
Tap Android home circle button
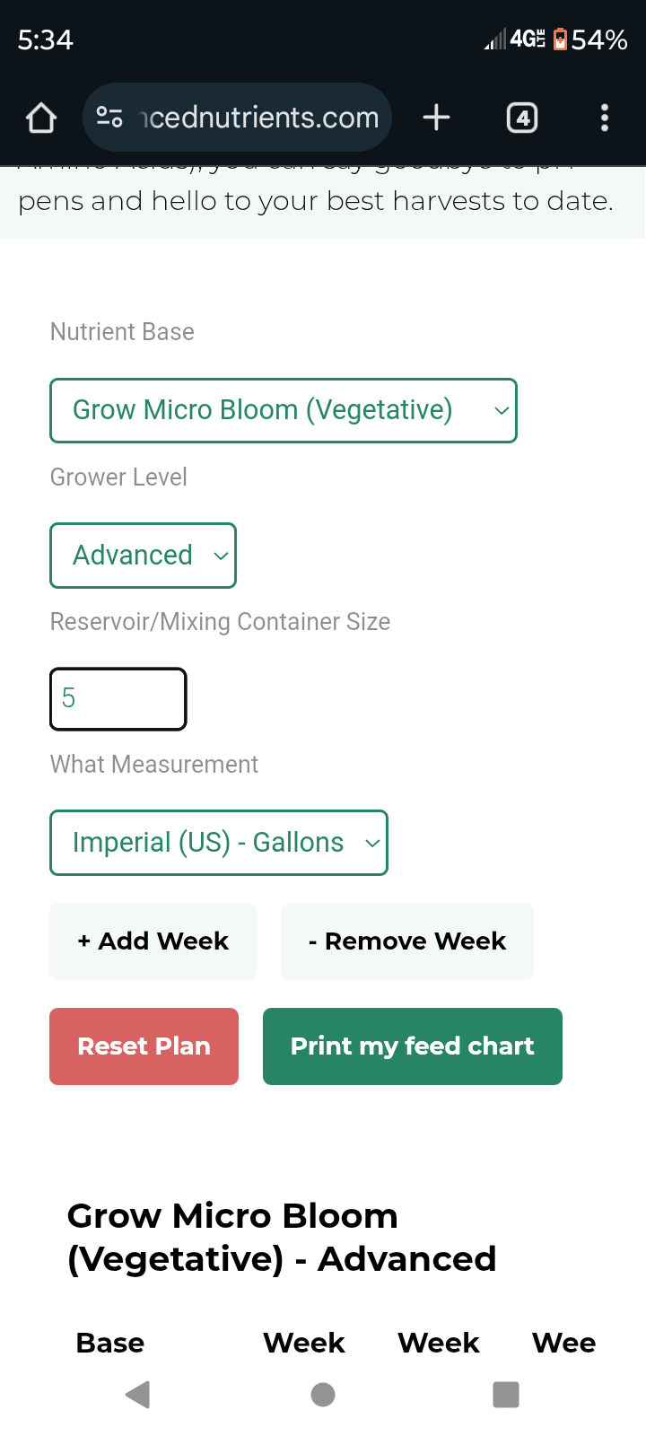(323, 1395)
